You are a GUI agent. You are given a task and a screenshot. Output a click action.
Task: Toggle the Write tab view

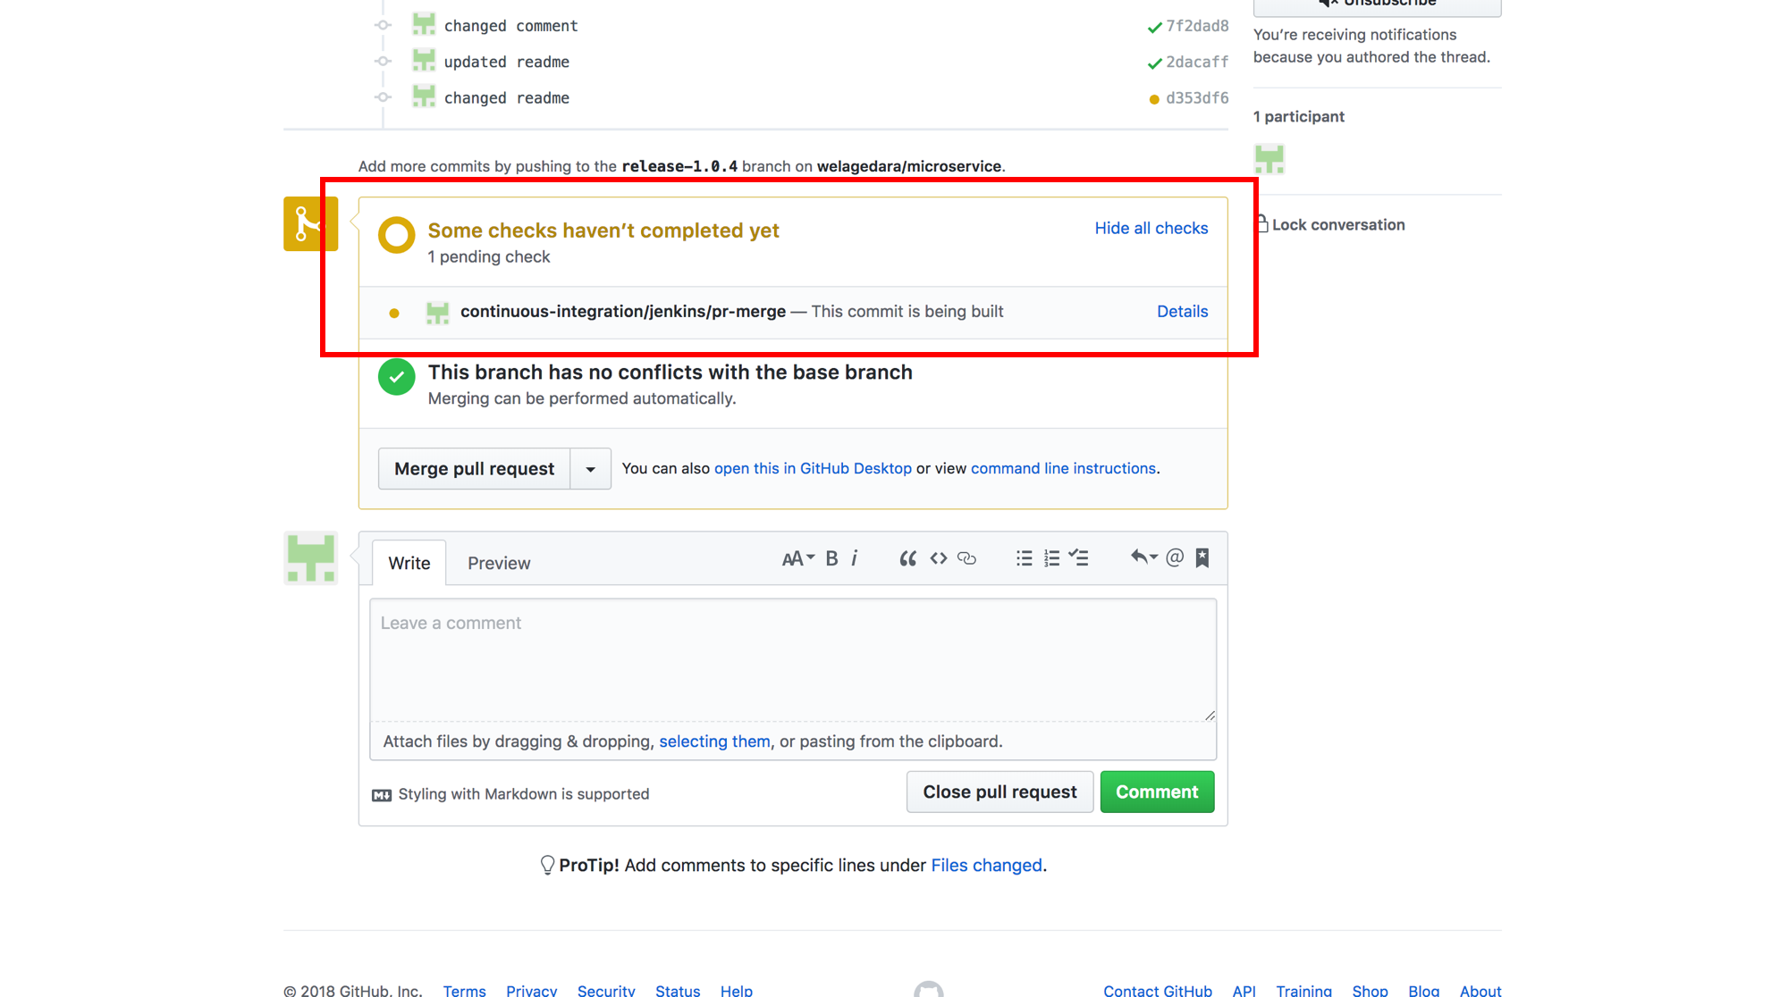tap(409, 562)
